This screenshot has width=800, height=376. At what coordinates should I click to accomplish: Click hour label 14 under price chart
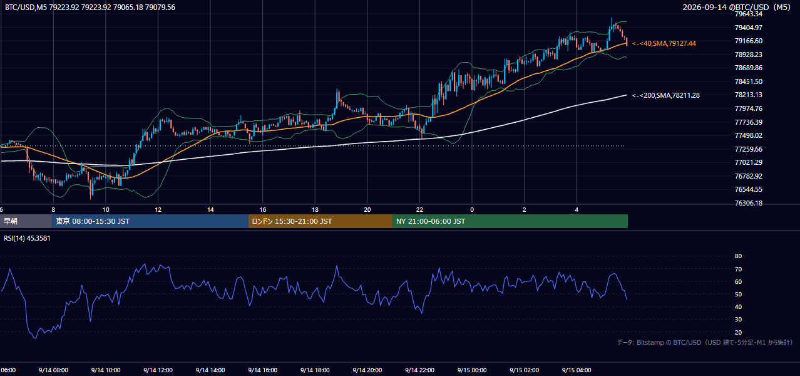click(x=211, y=209)
